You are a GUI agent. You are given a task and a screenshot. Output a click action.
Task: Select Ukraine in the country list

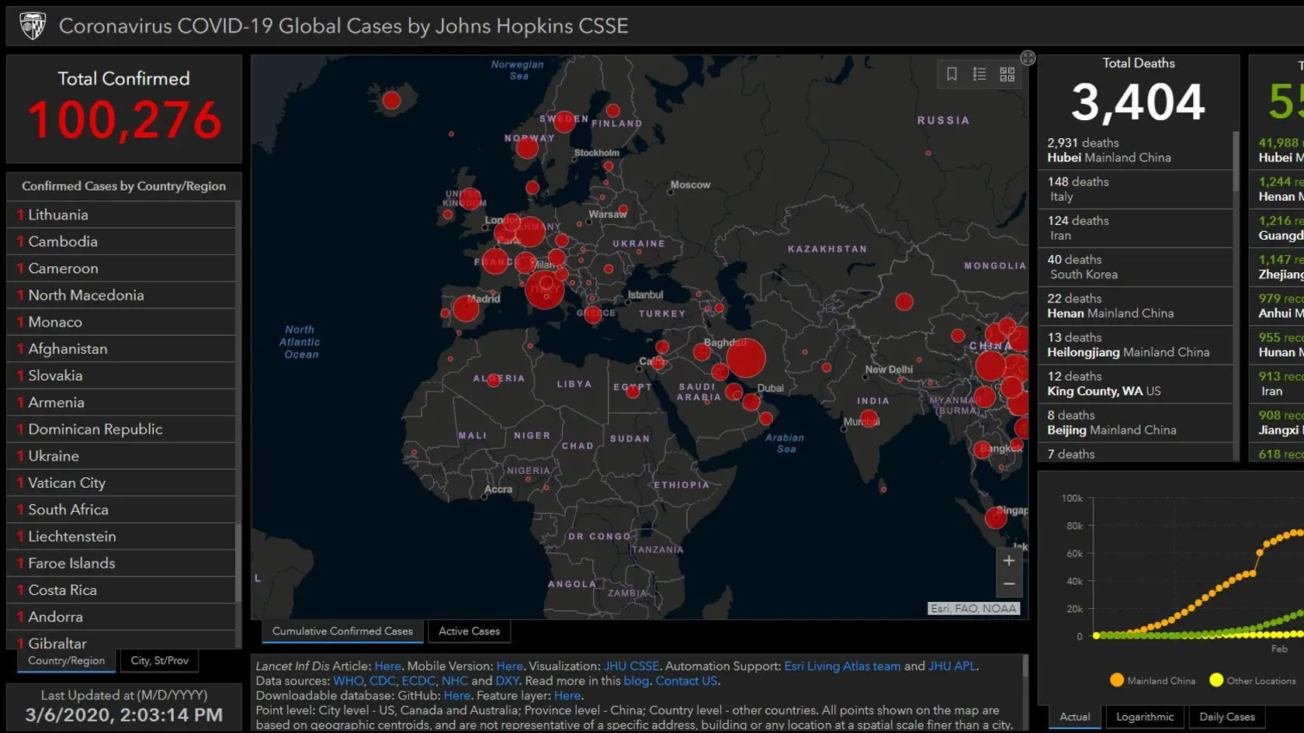(x=121, y=456)
